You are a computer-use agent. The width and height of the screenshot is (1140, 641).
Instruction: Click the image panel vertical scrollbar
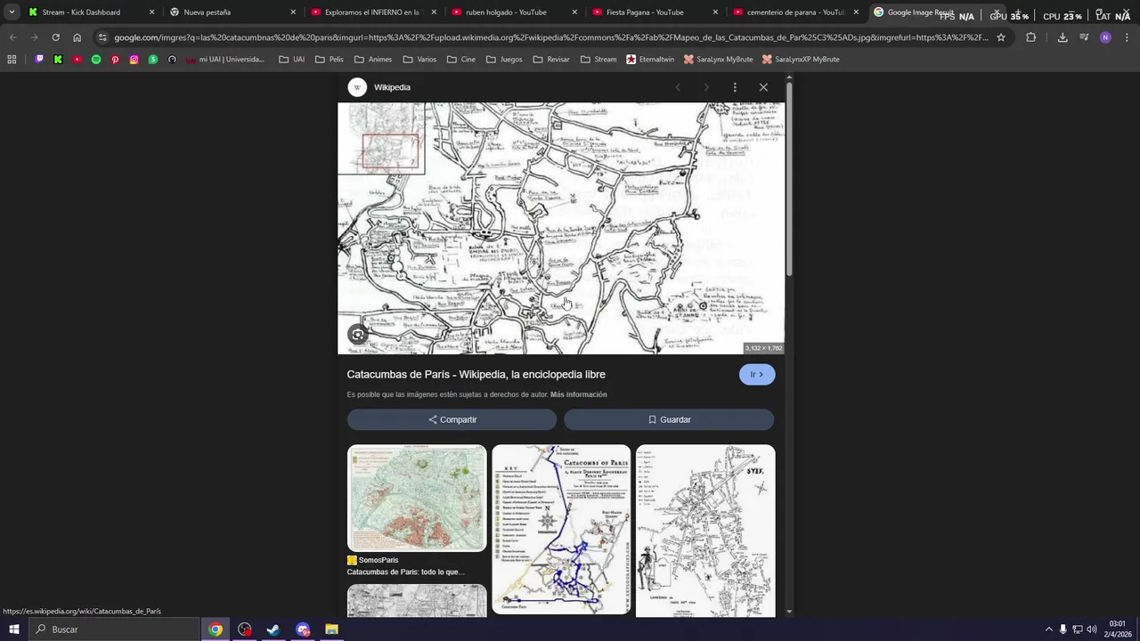point(789,178)
